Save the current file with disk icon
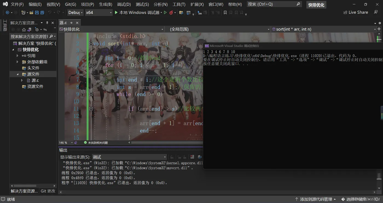 pos(37,13)
